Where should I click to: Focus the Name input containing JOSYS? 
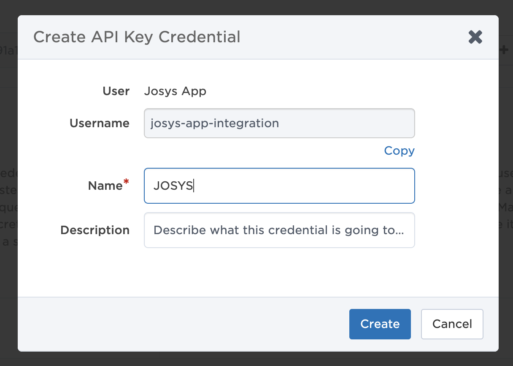click(279, 186)
